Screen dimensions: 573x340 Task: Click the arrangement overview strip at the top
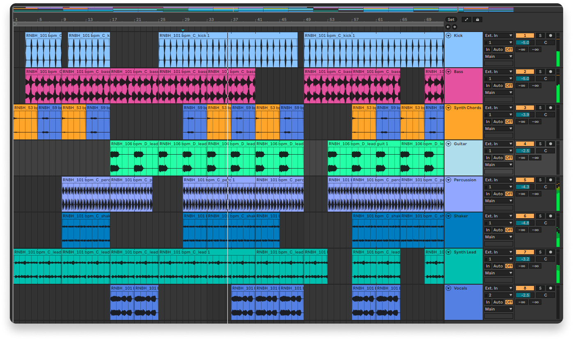(263, 9)
